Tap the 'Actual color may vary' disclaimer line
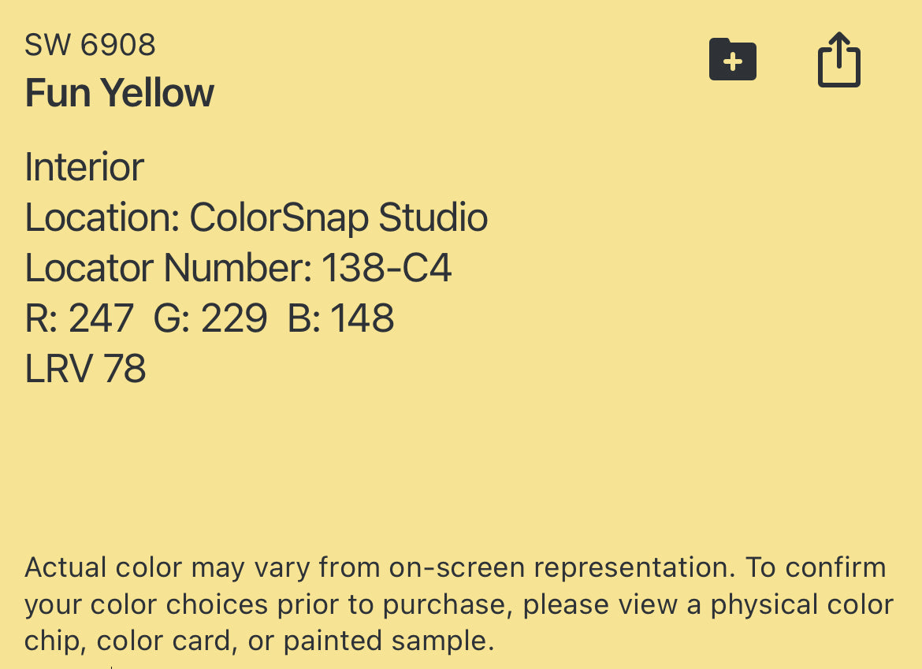Viewport: 922px width, 669px height. click(455, 567)
